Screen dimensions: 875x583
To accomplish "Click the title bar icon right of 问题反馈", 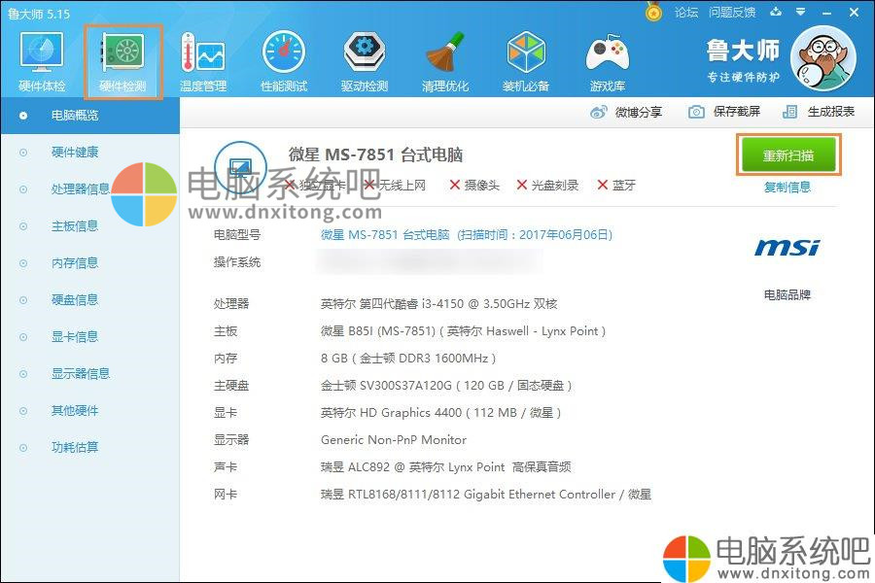I will (776, 12).
